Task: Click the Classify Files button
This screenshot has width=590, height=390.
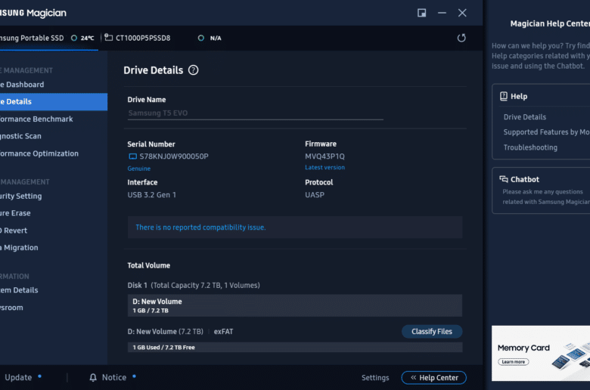Action: [432, 331]
